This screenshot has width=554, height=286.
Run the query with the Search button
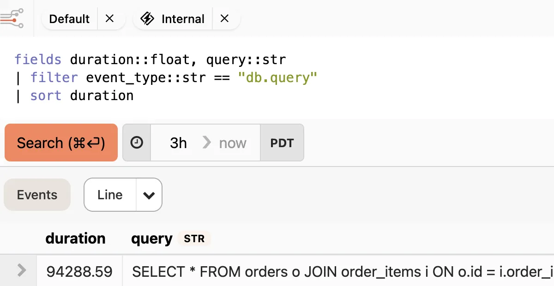pos(60,143)
